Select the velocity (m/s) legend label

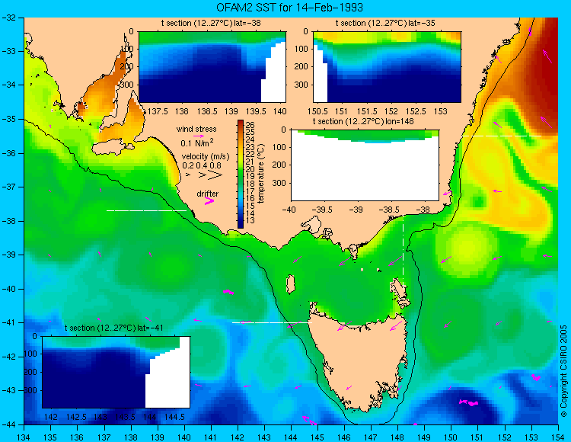click(x=206, y=157)
